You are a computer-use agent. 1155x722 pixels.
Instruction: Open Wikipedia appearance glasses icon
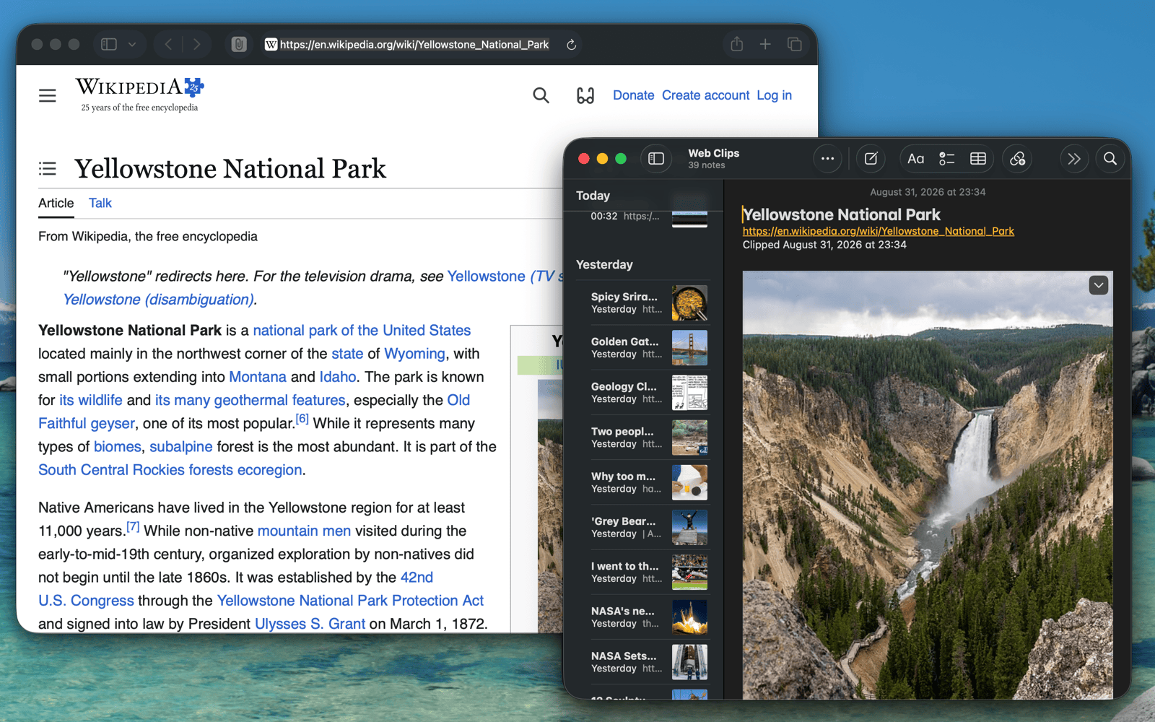tap(585, 95)
